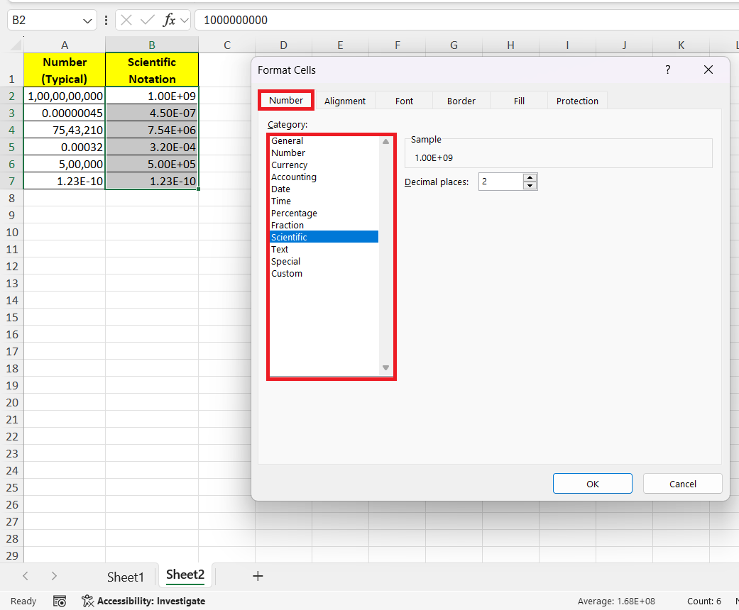Viewport: 739px width, 610px height.
Task: Click OK in Format Cells
Action: [593, 484]
